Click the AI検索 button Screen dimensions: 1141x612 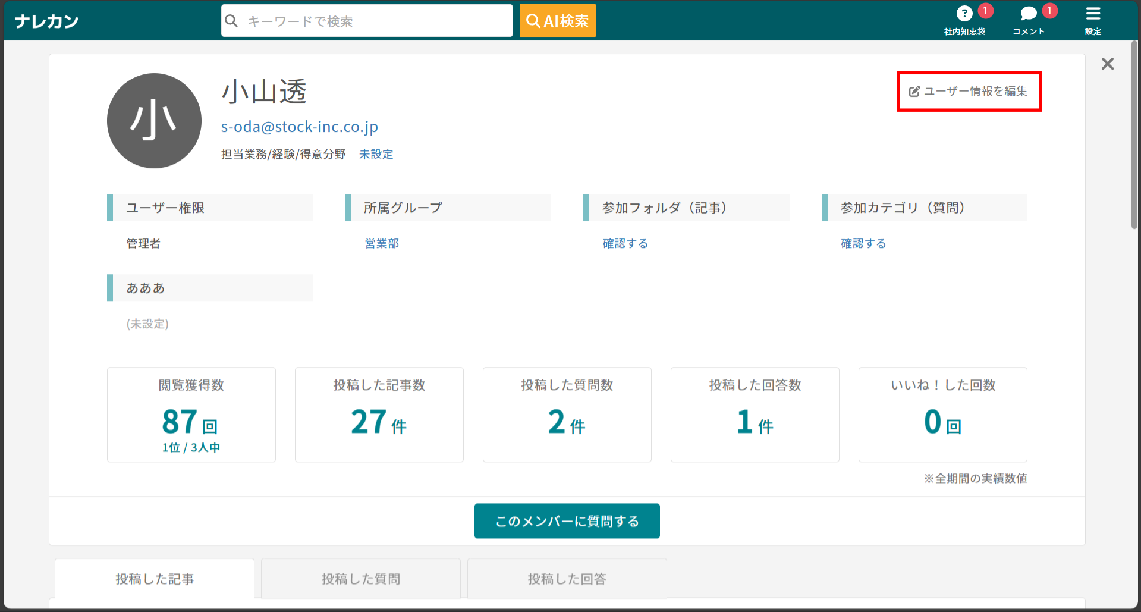tap(557, 21)
